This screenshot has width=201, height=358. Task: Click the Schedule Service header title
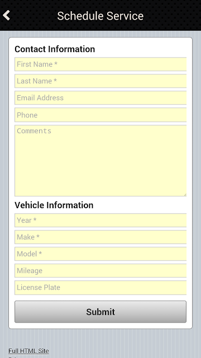100,16
